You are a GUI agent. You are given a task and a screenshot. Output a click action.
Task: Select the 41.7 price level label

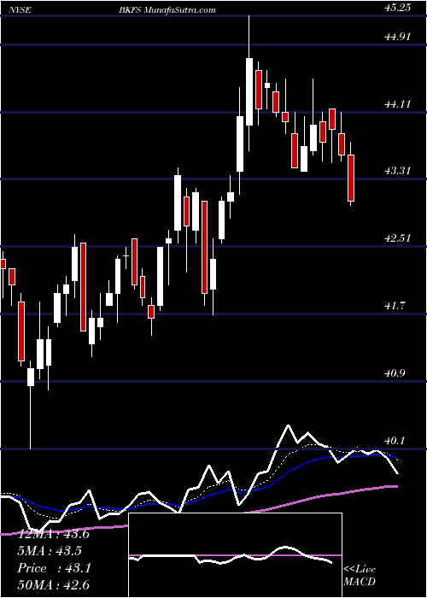point(395,306)
